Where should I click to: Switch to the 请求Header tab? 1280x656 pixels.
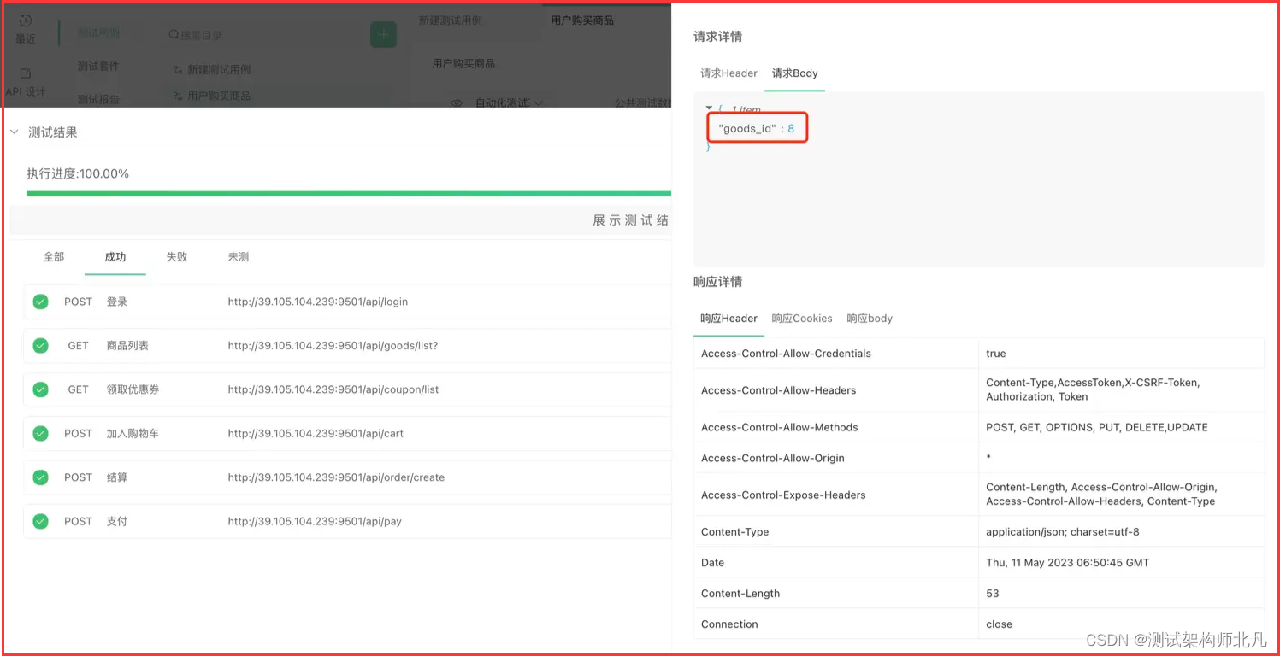(x=728, y=73)
